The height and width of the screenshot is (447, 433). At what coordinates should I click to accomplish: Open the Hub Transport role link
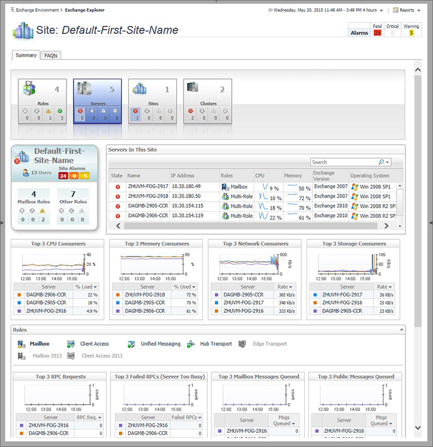pyautogui.click(x=216, y=344)
